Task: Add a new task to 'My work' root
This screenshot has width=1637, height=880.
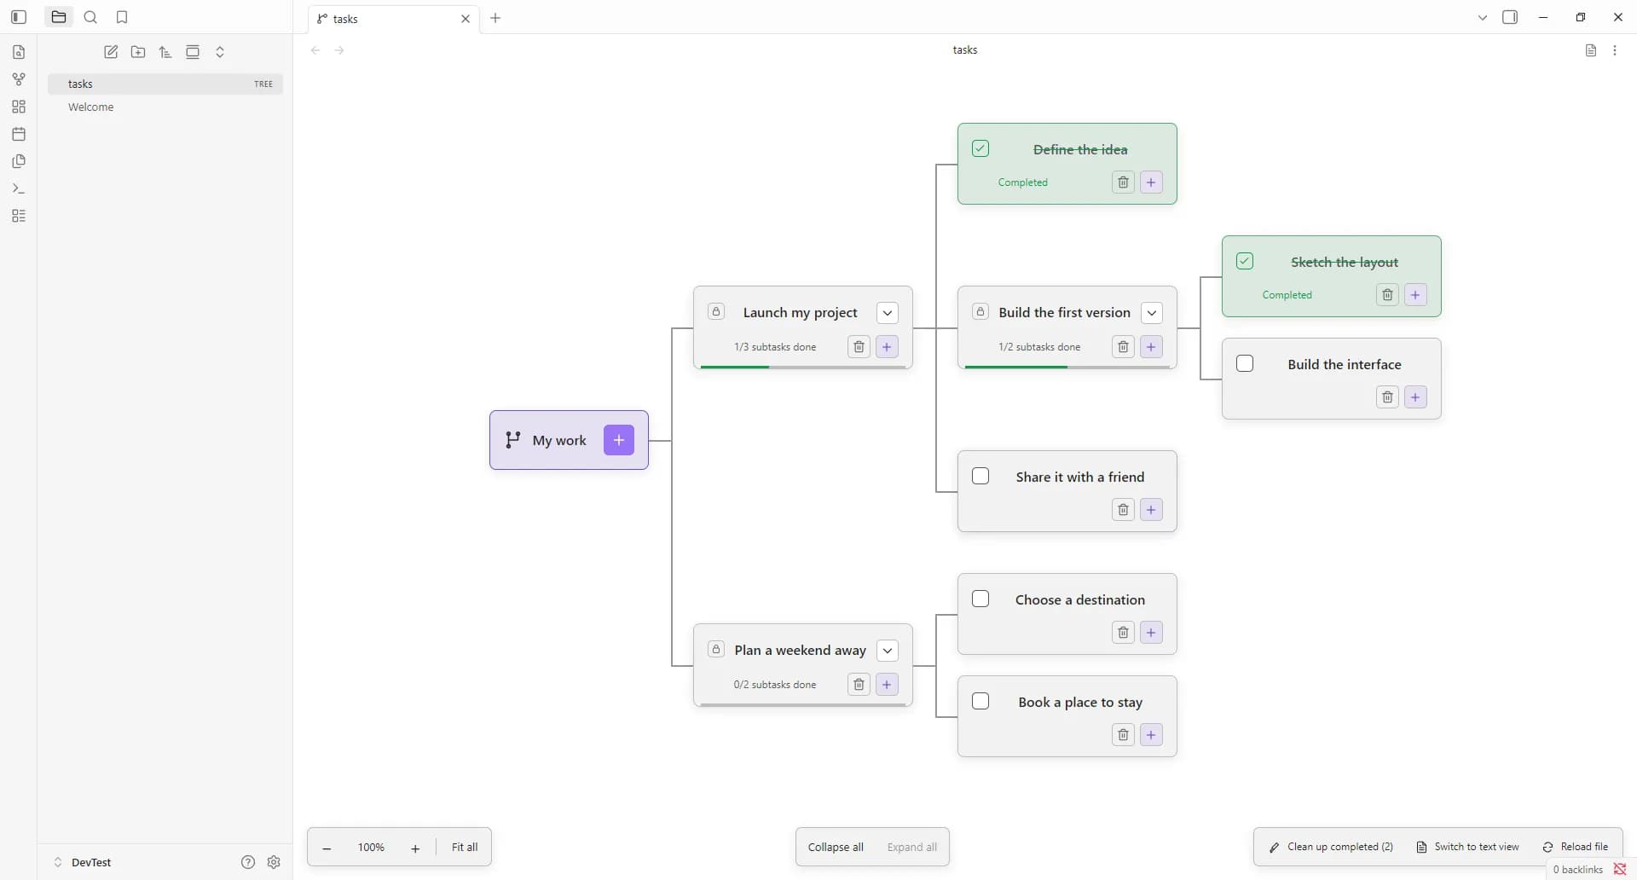Action: (619, 440)
